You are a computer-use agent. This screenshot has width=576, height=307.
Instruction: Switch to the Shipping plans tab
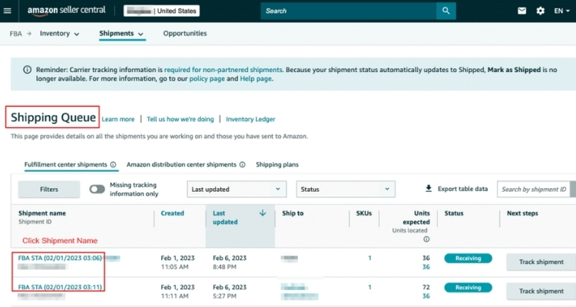[x=276, y=164]
